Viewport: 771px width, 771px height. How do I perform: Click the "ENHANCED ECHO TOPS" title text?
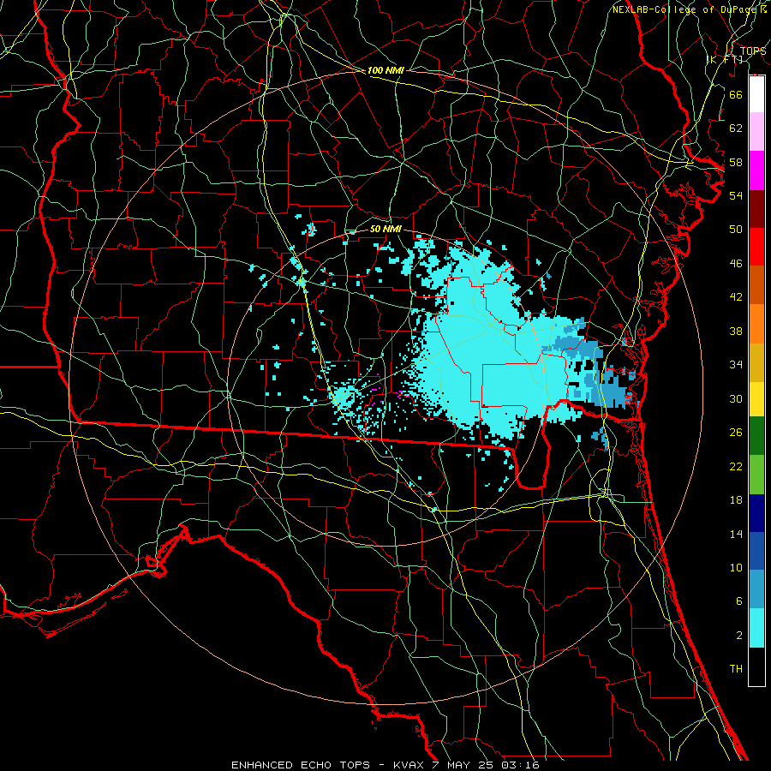click(x=300, y=765)
